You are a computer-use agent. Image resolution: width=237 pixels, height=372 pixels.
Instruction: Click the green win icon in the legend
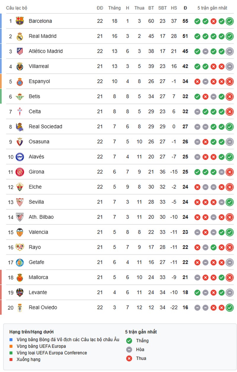pyautogui.click(x=129, y=341)
